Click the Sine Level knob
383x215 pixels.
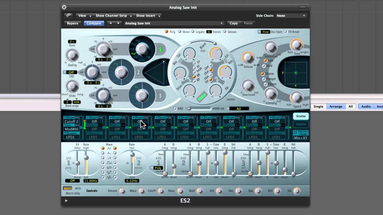coord(248,86)
